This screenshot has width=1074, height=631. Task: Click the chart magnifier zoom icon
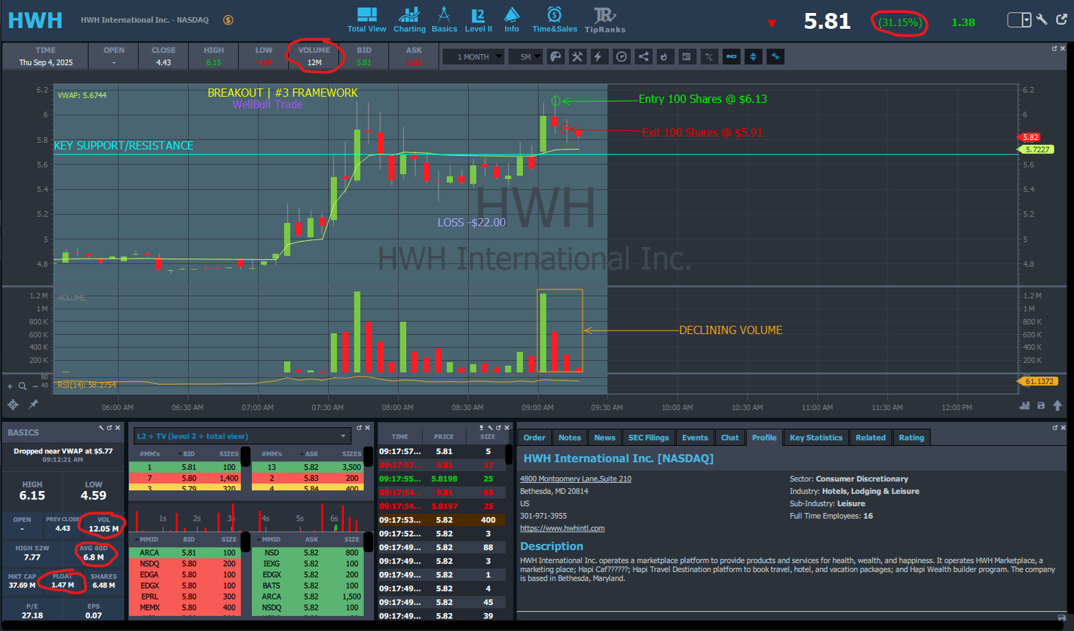(23, 386)
